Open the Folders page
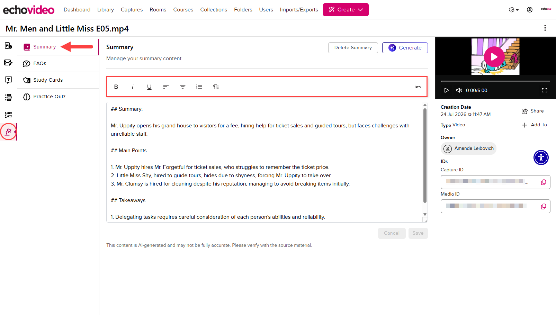Screen dimensions: 556x315 click(243, 10)
